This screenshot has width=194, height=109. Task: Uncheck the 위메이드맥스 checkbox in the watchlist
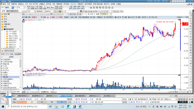click(2, 83)
